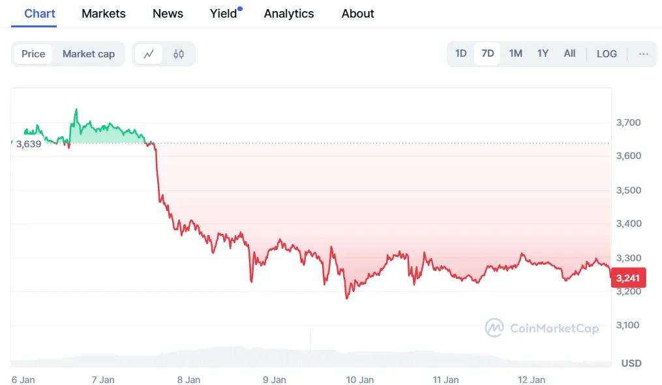Expand the extra chart options menu
The image size is (662, 385).
click(644, 54)
